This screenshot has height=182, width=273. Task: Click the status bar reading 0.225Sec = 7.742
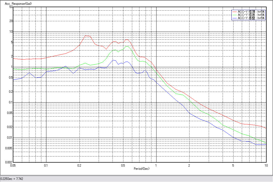coord(12,179)
